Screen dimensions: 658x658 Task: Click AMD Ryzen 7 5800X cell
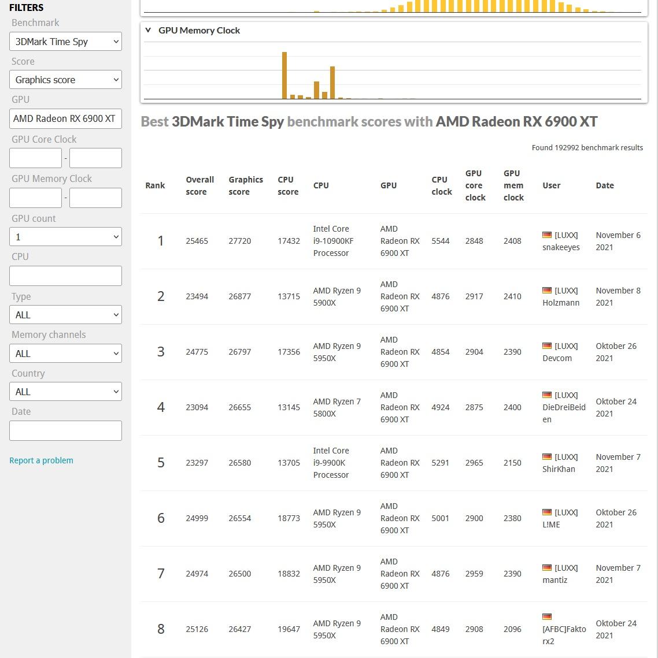coord(337,407)
